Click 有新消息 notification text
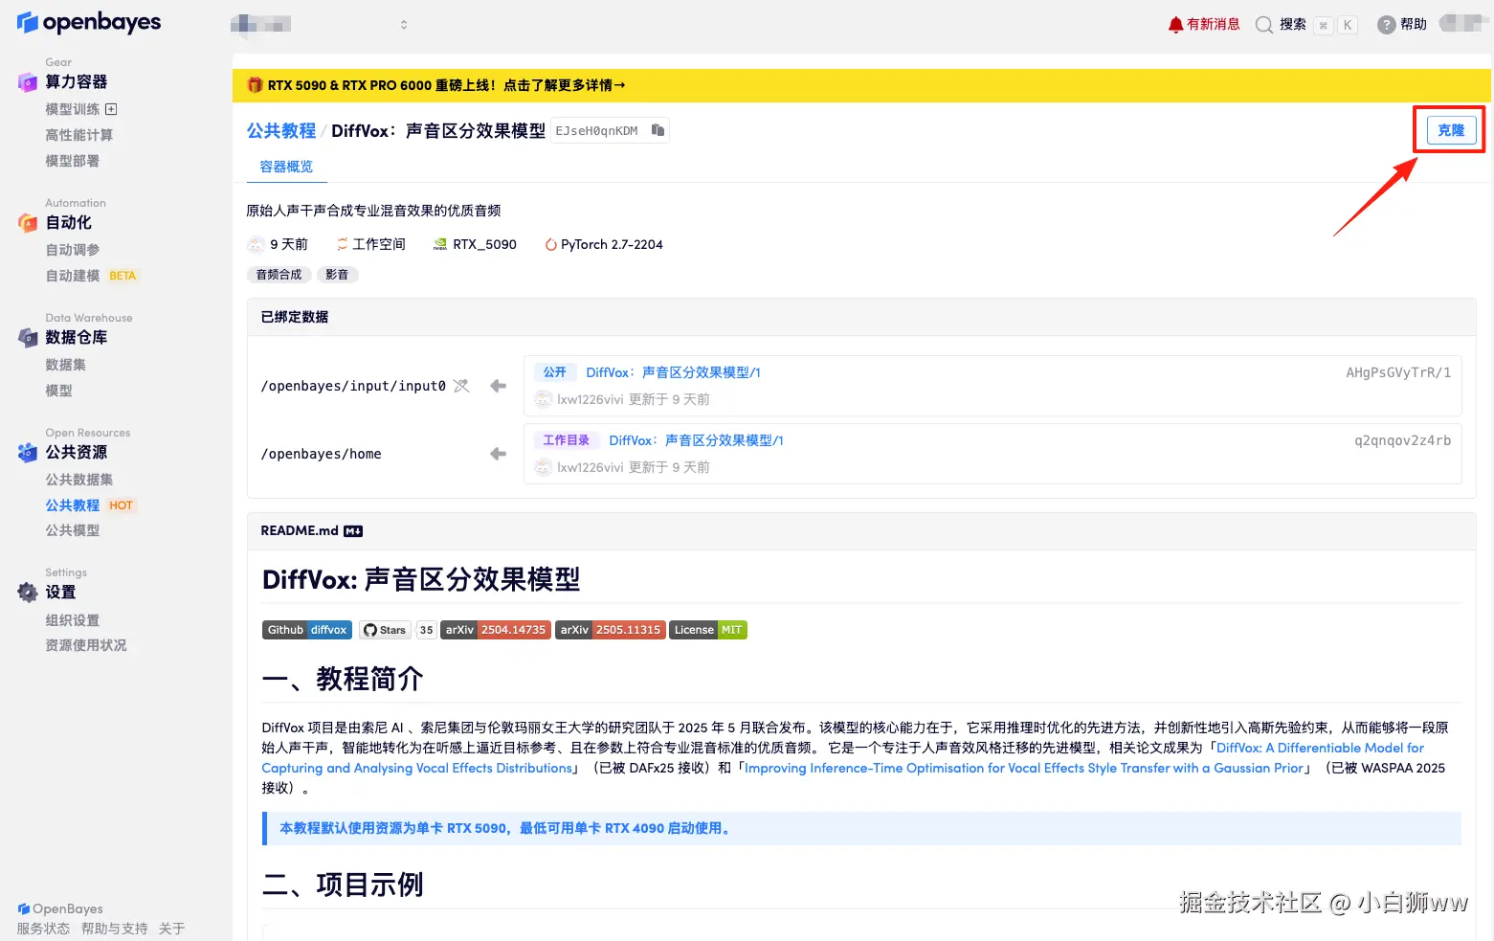Image resolution: width=1494 pixels, height=941 pixels. (x=1214, y=25)
